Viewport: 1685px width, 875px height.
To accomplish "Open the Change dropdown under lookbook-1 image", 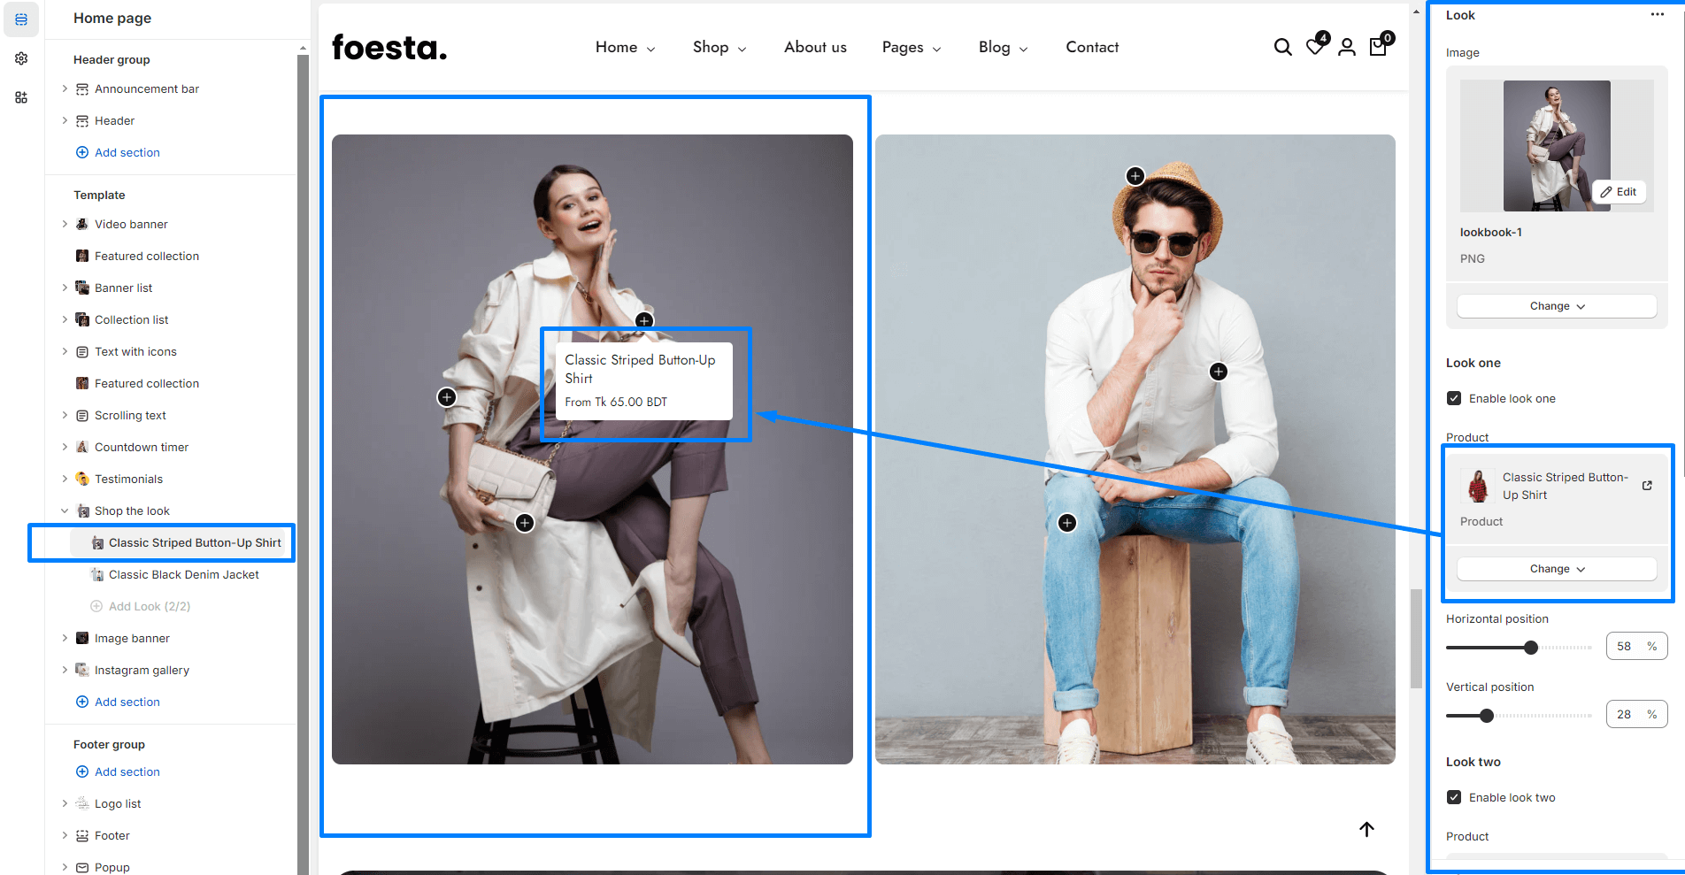I will click(1556, 306).
